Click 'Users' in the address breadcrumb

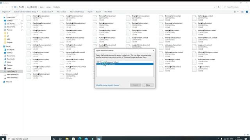click(42, 7)
